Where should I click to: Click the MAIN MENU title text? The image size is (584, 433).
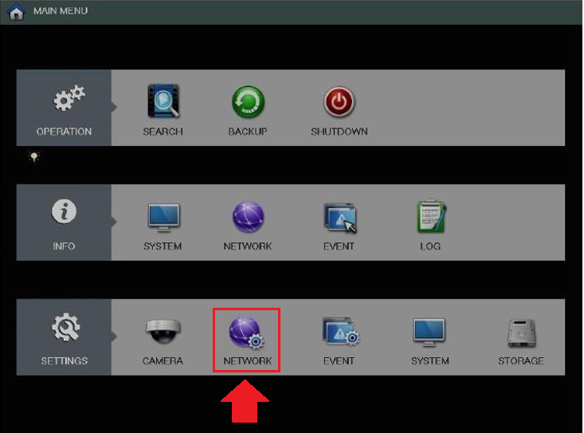(61, 11)
